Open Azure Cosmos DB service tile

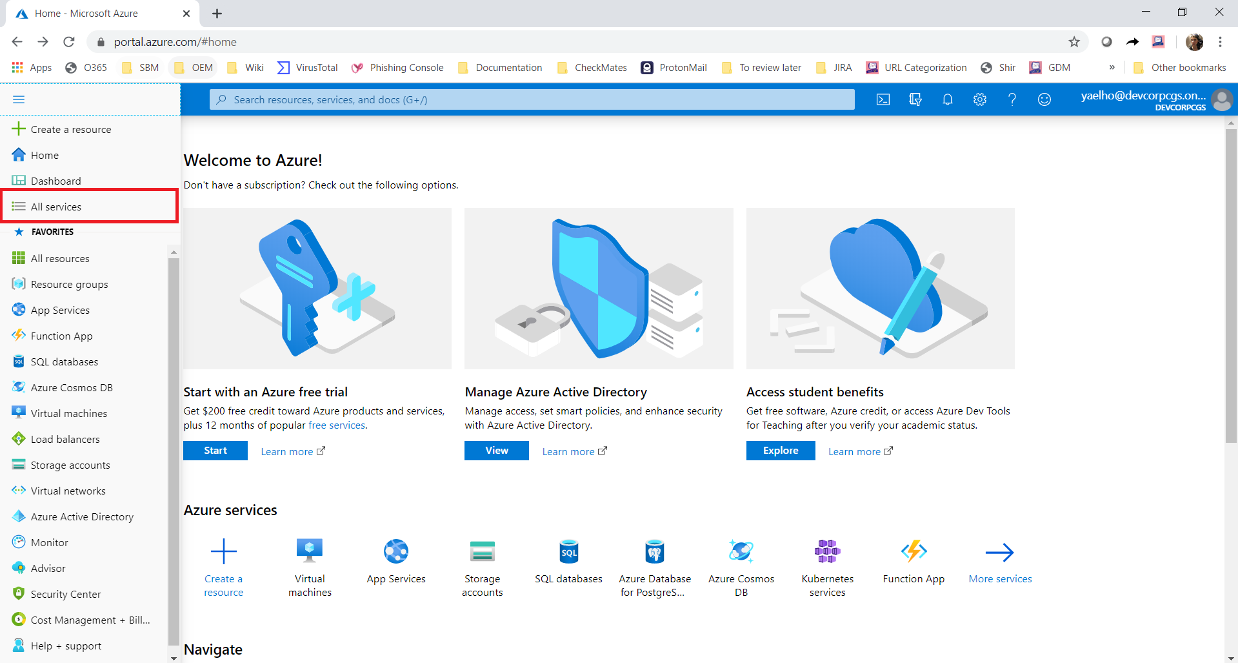point(741,568)
